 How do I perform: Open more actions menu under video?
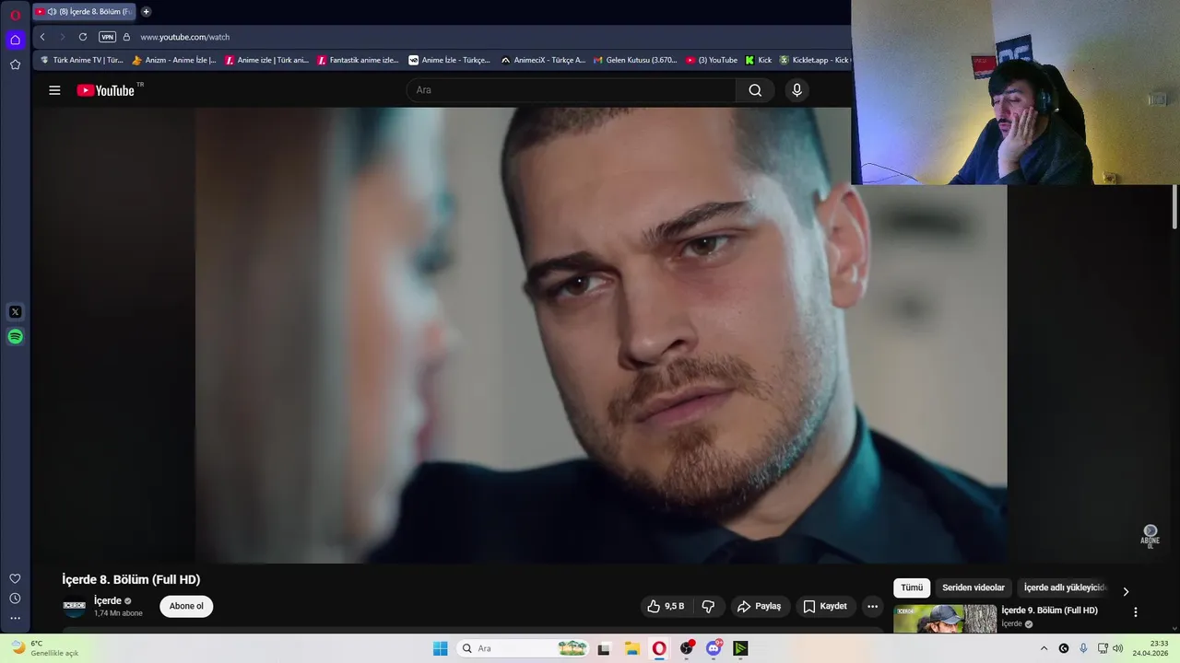pyautogui.click(x=872, y=607)
